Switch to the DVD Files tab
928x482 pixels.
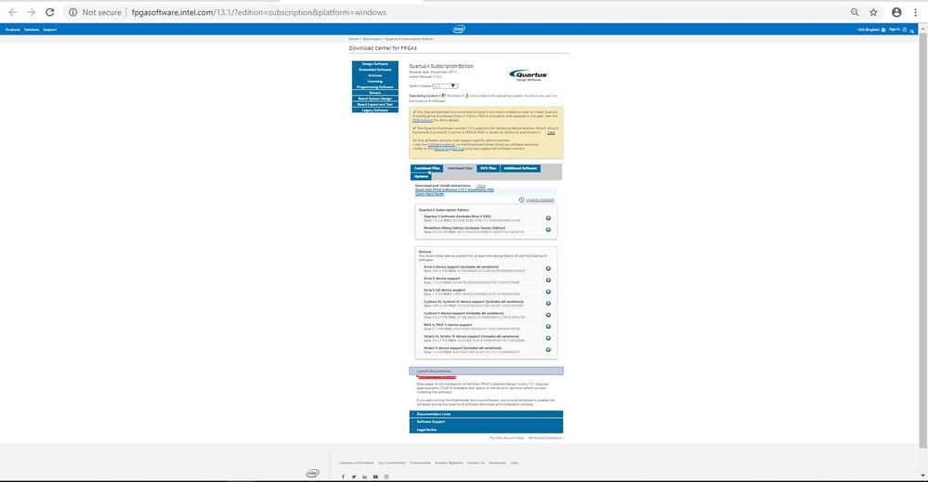489,168
